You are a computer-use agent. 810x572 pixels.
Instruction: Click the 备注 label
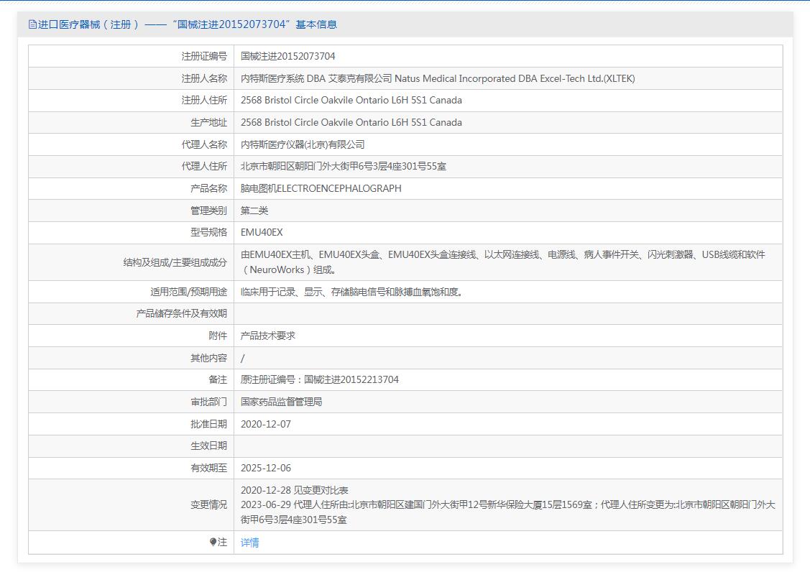click(218, 380)
